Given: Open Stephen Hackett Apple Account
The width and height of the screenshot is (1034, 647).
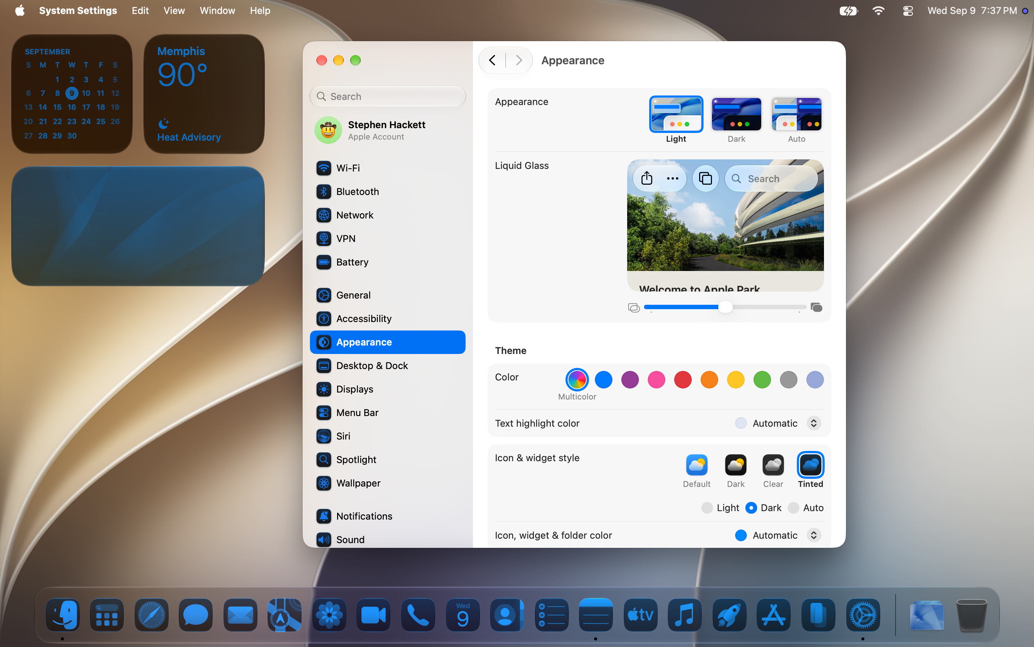Looking at the screenshot, I should tap(387, 130).
